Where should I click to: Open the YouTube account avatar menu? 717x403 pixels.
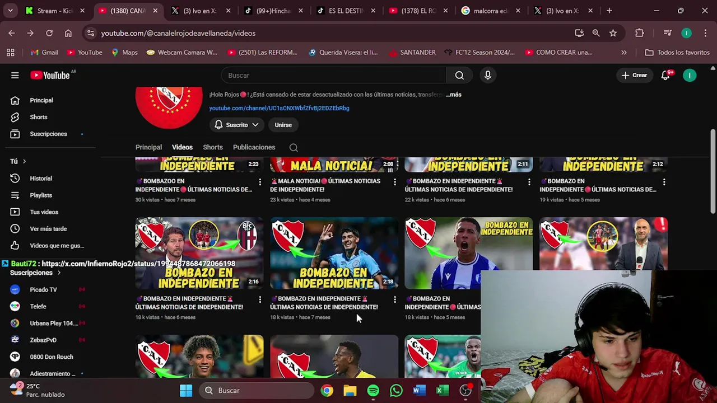point(690,75)
